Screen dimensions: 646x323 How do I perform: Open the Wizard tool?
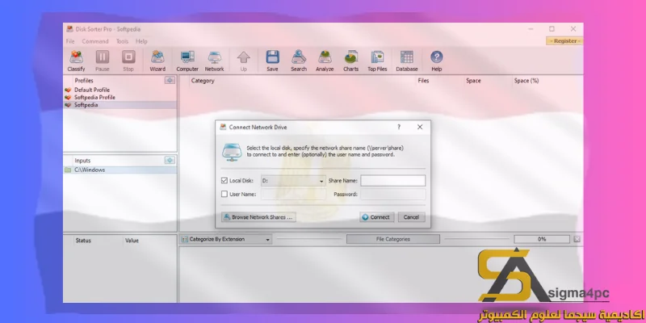pyautogui.click(x=157, y=61)
